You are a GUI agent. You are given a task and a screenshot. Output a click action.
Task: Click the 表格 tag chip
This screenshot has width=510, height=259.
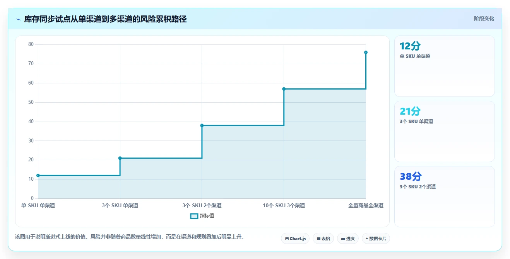(x=323, y=239)
